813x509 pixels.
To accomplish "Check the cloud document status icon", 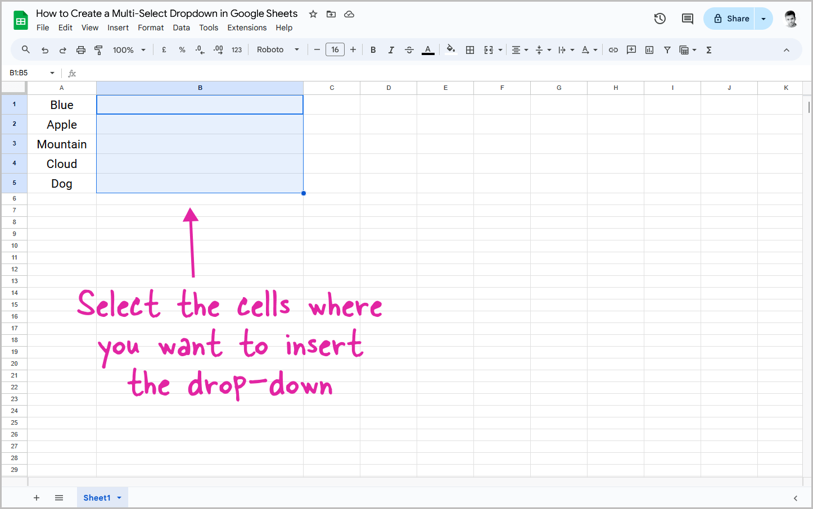I will (x=349, y=14).
